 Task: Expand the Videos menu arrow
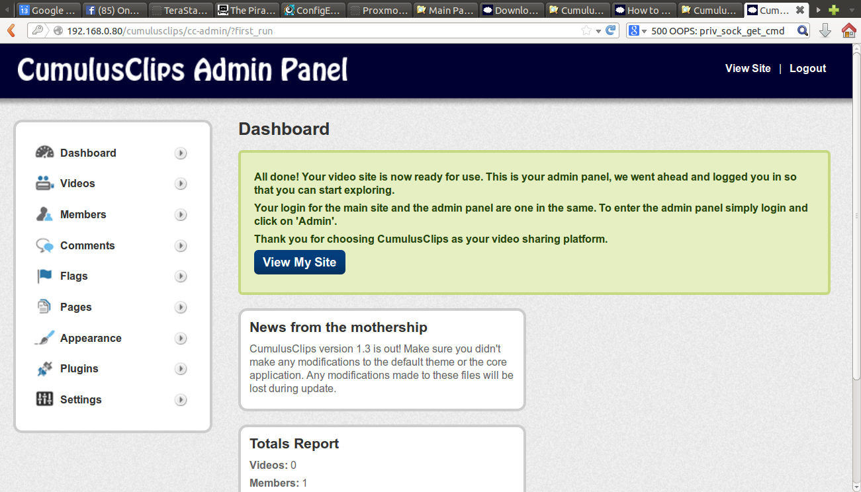pos(181,184)
